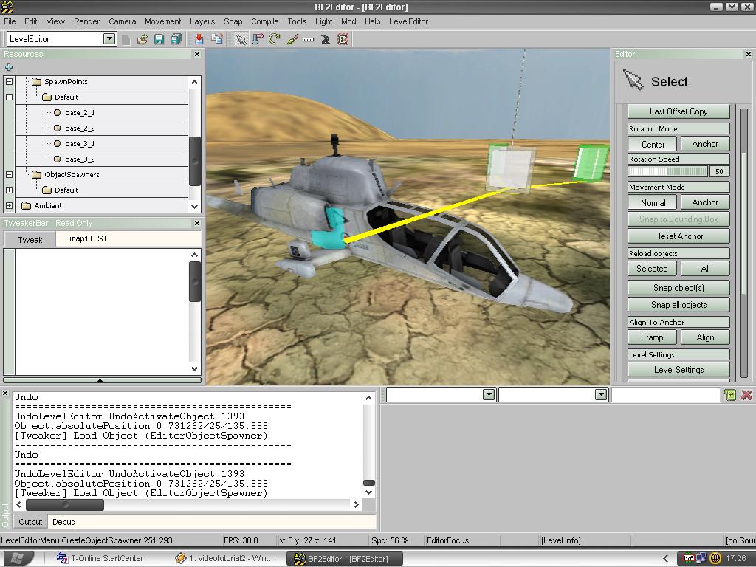Set Movement Mode to Normal
The width and height of the screenshot is (756, 567).
(x=653, y=202)
